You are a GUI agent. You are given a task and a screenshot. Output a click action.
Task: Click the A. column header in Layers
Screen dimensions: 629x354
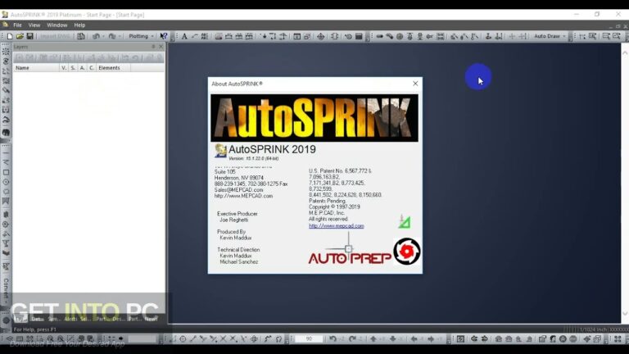(82, 68)
